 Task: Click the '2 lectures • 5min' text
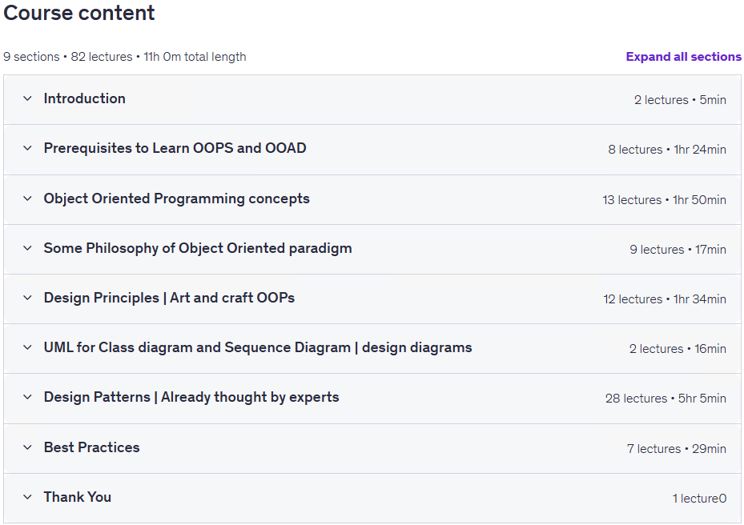point(680,100)
